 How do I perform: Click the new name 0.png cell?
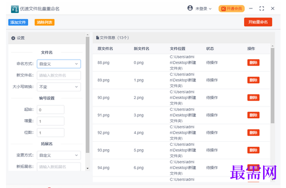(x=139, y=63)
